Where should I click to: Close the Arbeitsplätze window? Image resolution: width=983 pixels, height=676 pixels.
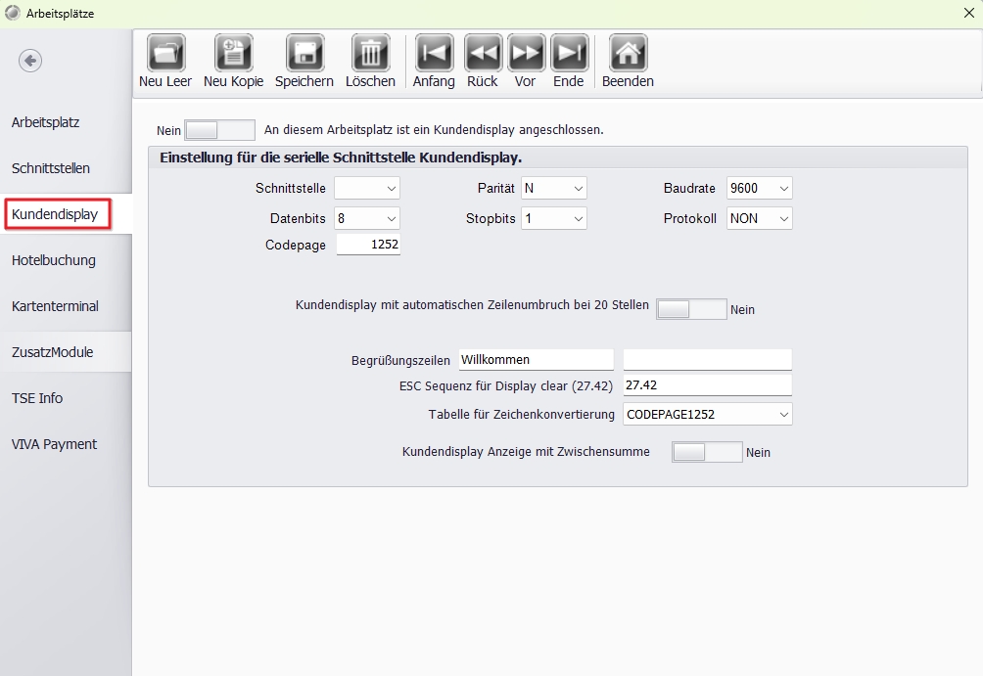[968, 13]
